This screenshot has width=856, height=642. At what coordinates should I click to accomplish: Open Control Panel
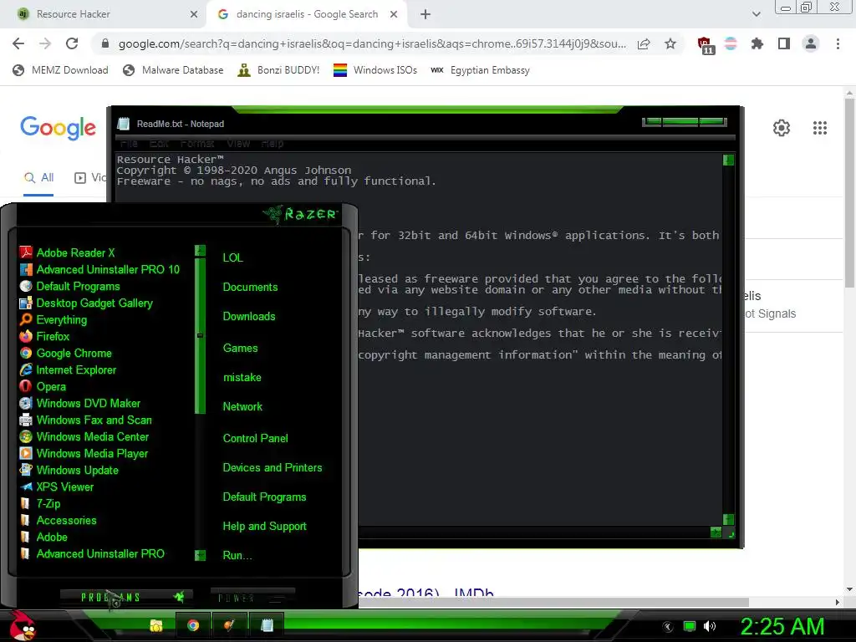[255, 438]
